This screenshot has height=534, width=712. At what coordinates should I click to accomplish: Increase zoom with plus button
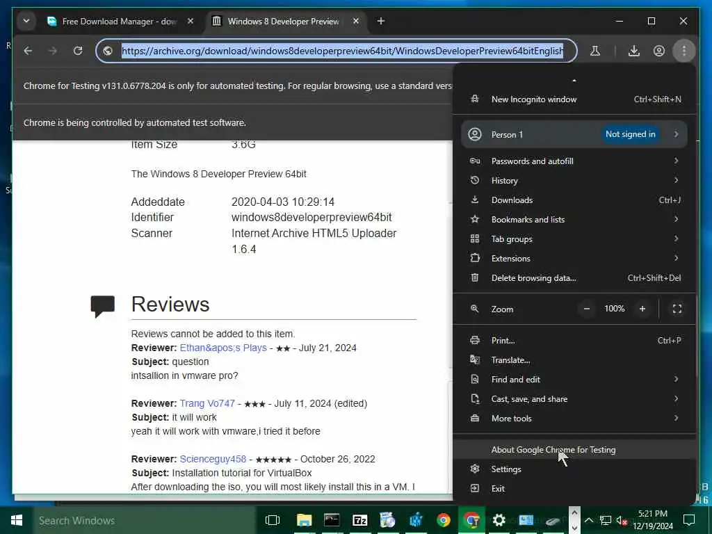click(642, 309)
